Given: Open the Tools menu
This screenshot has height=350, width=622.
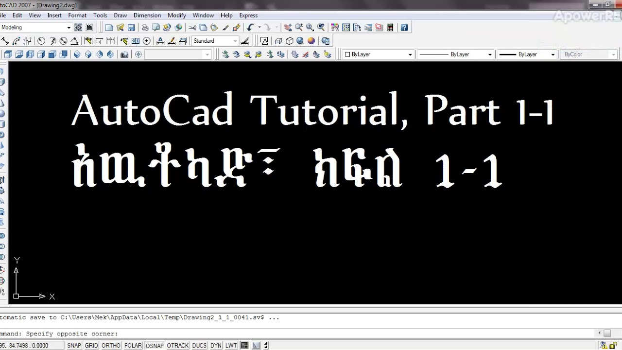Looking at the screenshot, I should pos(100,15).
